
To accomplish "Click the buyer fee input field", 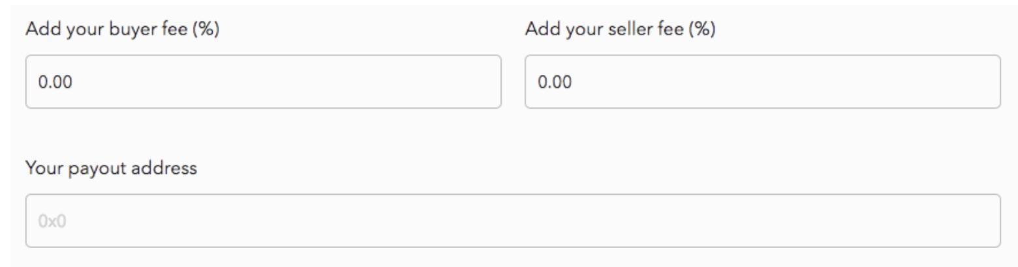I will coord(263,81).
